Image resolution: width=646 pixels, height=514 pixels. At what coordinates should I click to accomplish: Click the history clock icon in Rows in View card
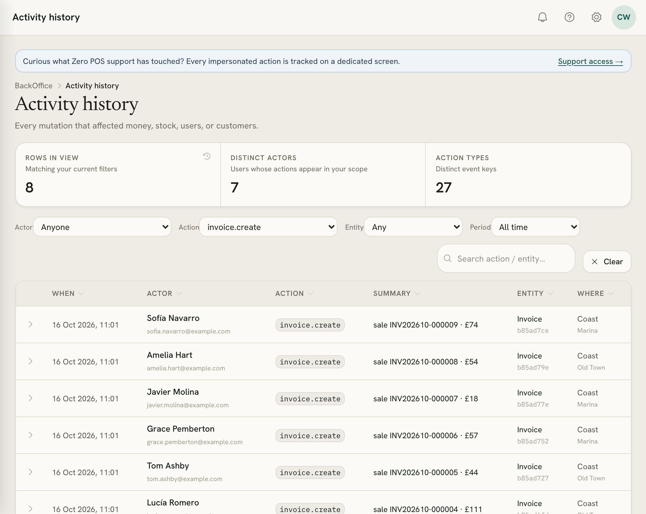pos(207,156)
